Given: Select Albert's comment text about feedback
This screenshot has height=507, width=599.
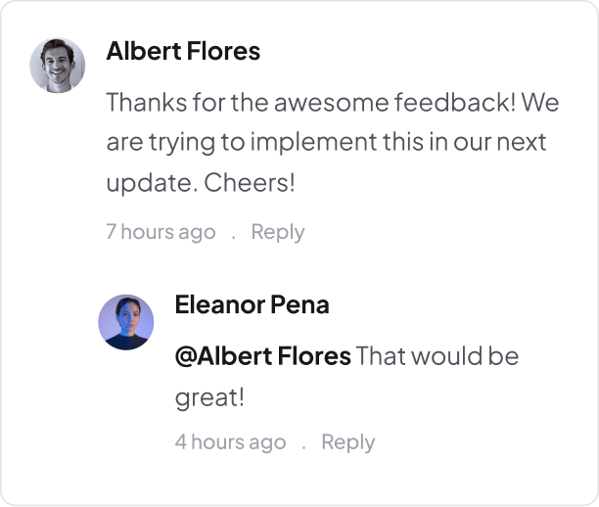Looking at the screenshot, I should pos(333,143).
